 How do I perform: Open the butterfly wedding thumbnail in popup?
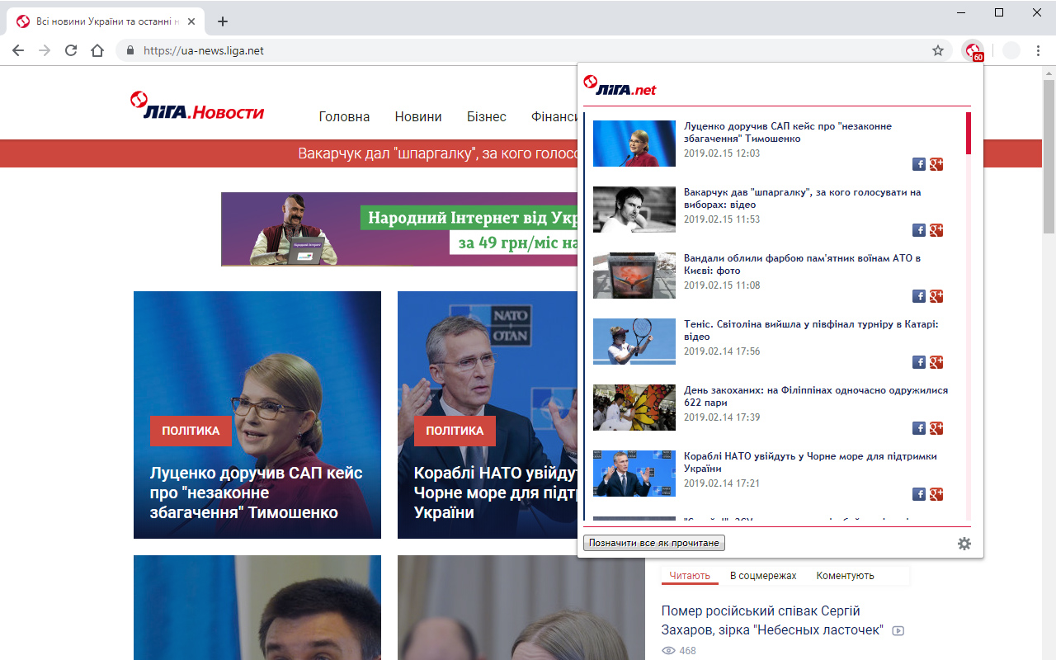point(634,408)
